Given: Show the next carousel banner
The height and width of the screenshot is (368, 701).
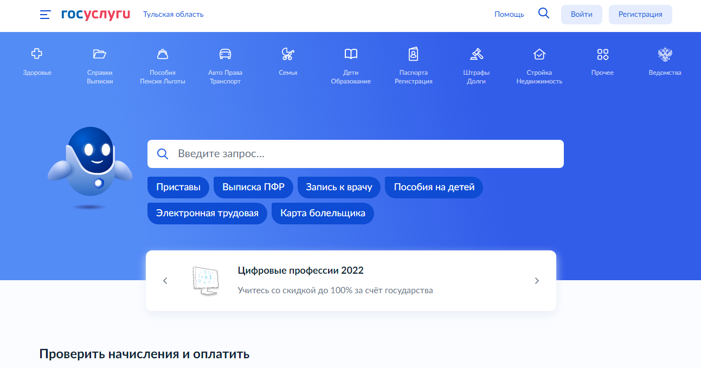Looking at the screenshot, I should [x=537, y=281].
